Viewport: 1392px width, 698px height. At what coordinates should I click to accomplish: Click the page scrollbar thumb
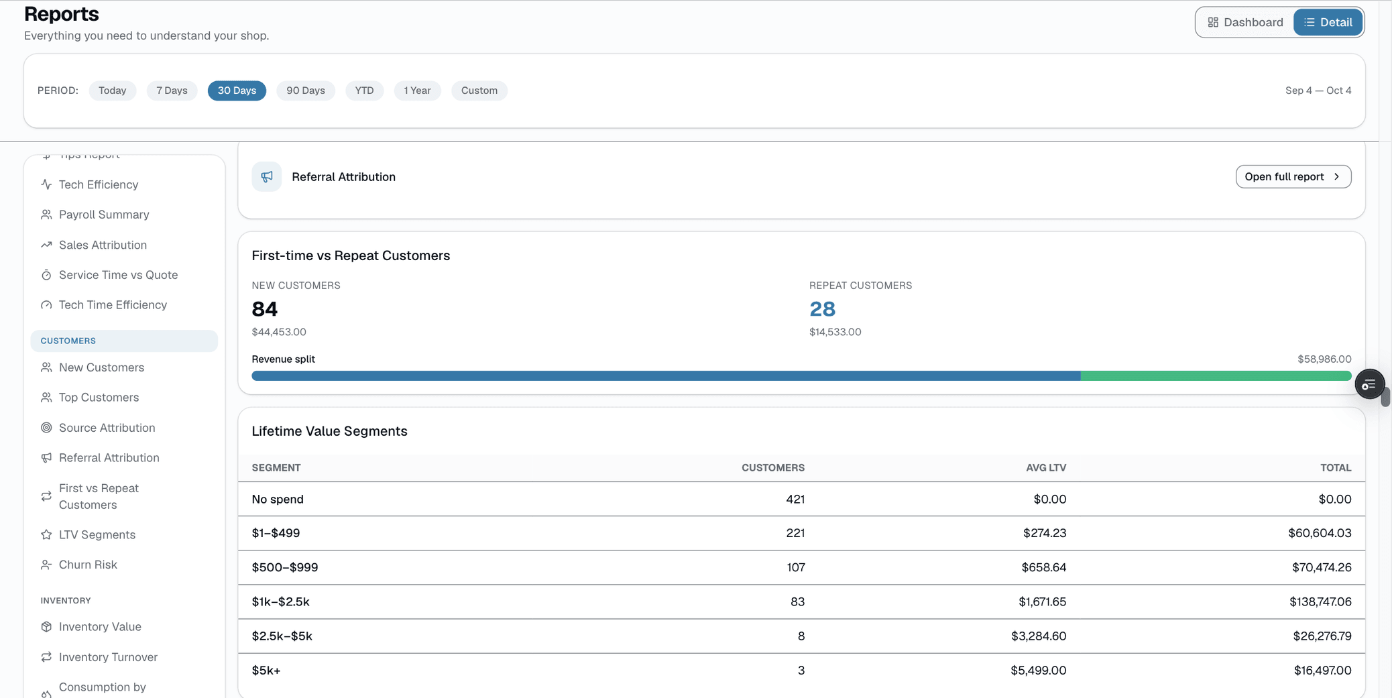click(1385, 396)
